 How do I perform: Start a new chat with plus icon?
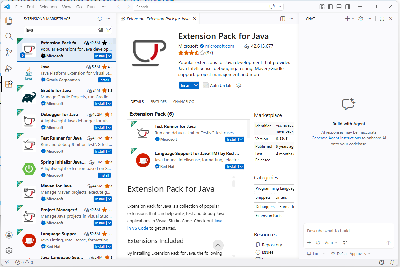(347, 19)
